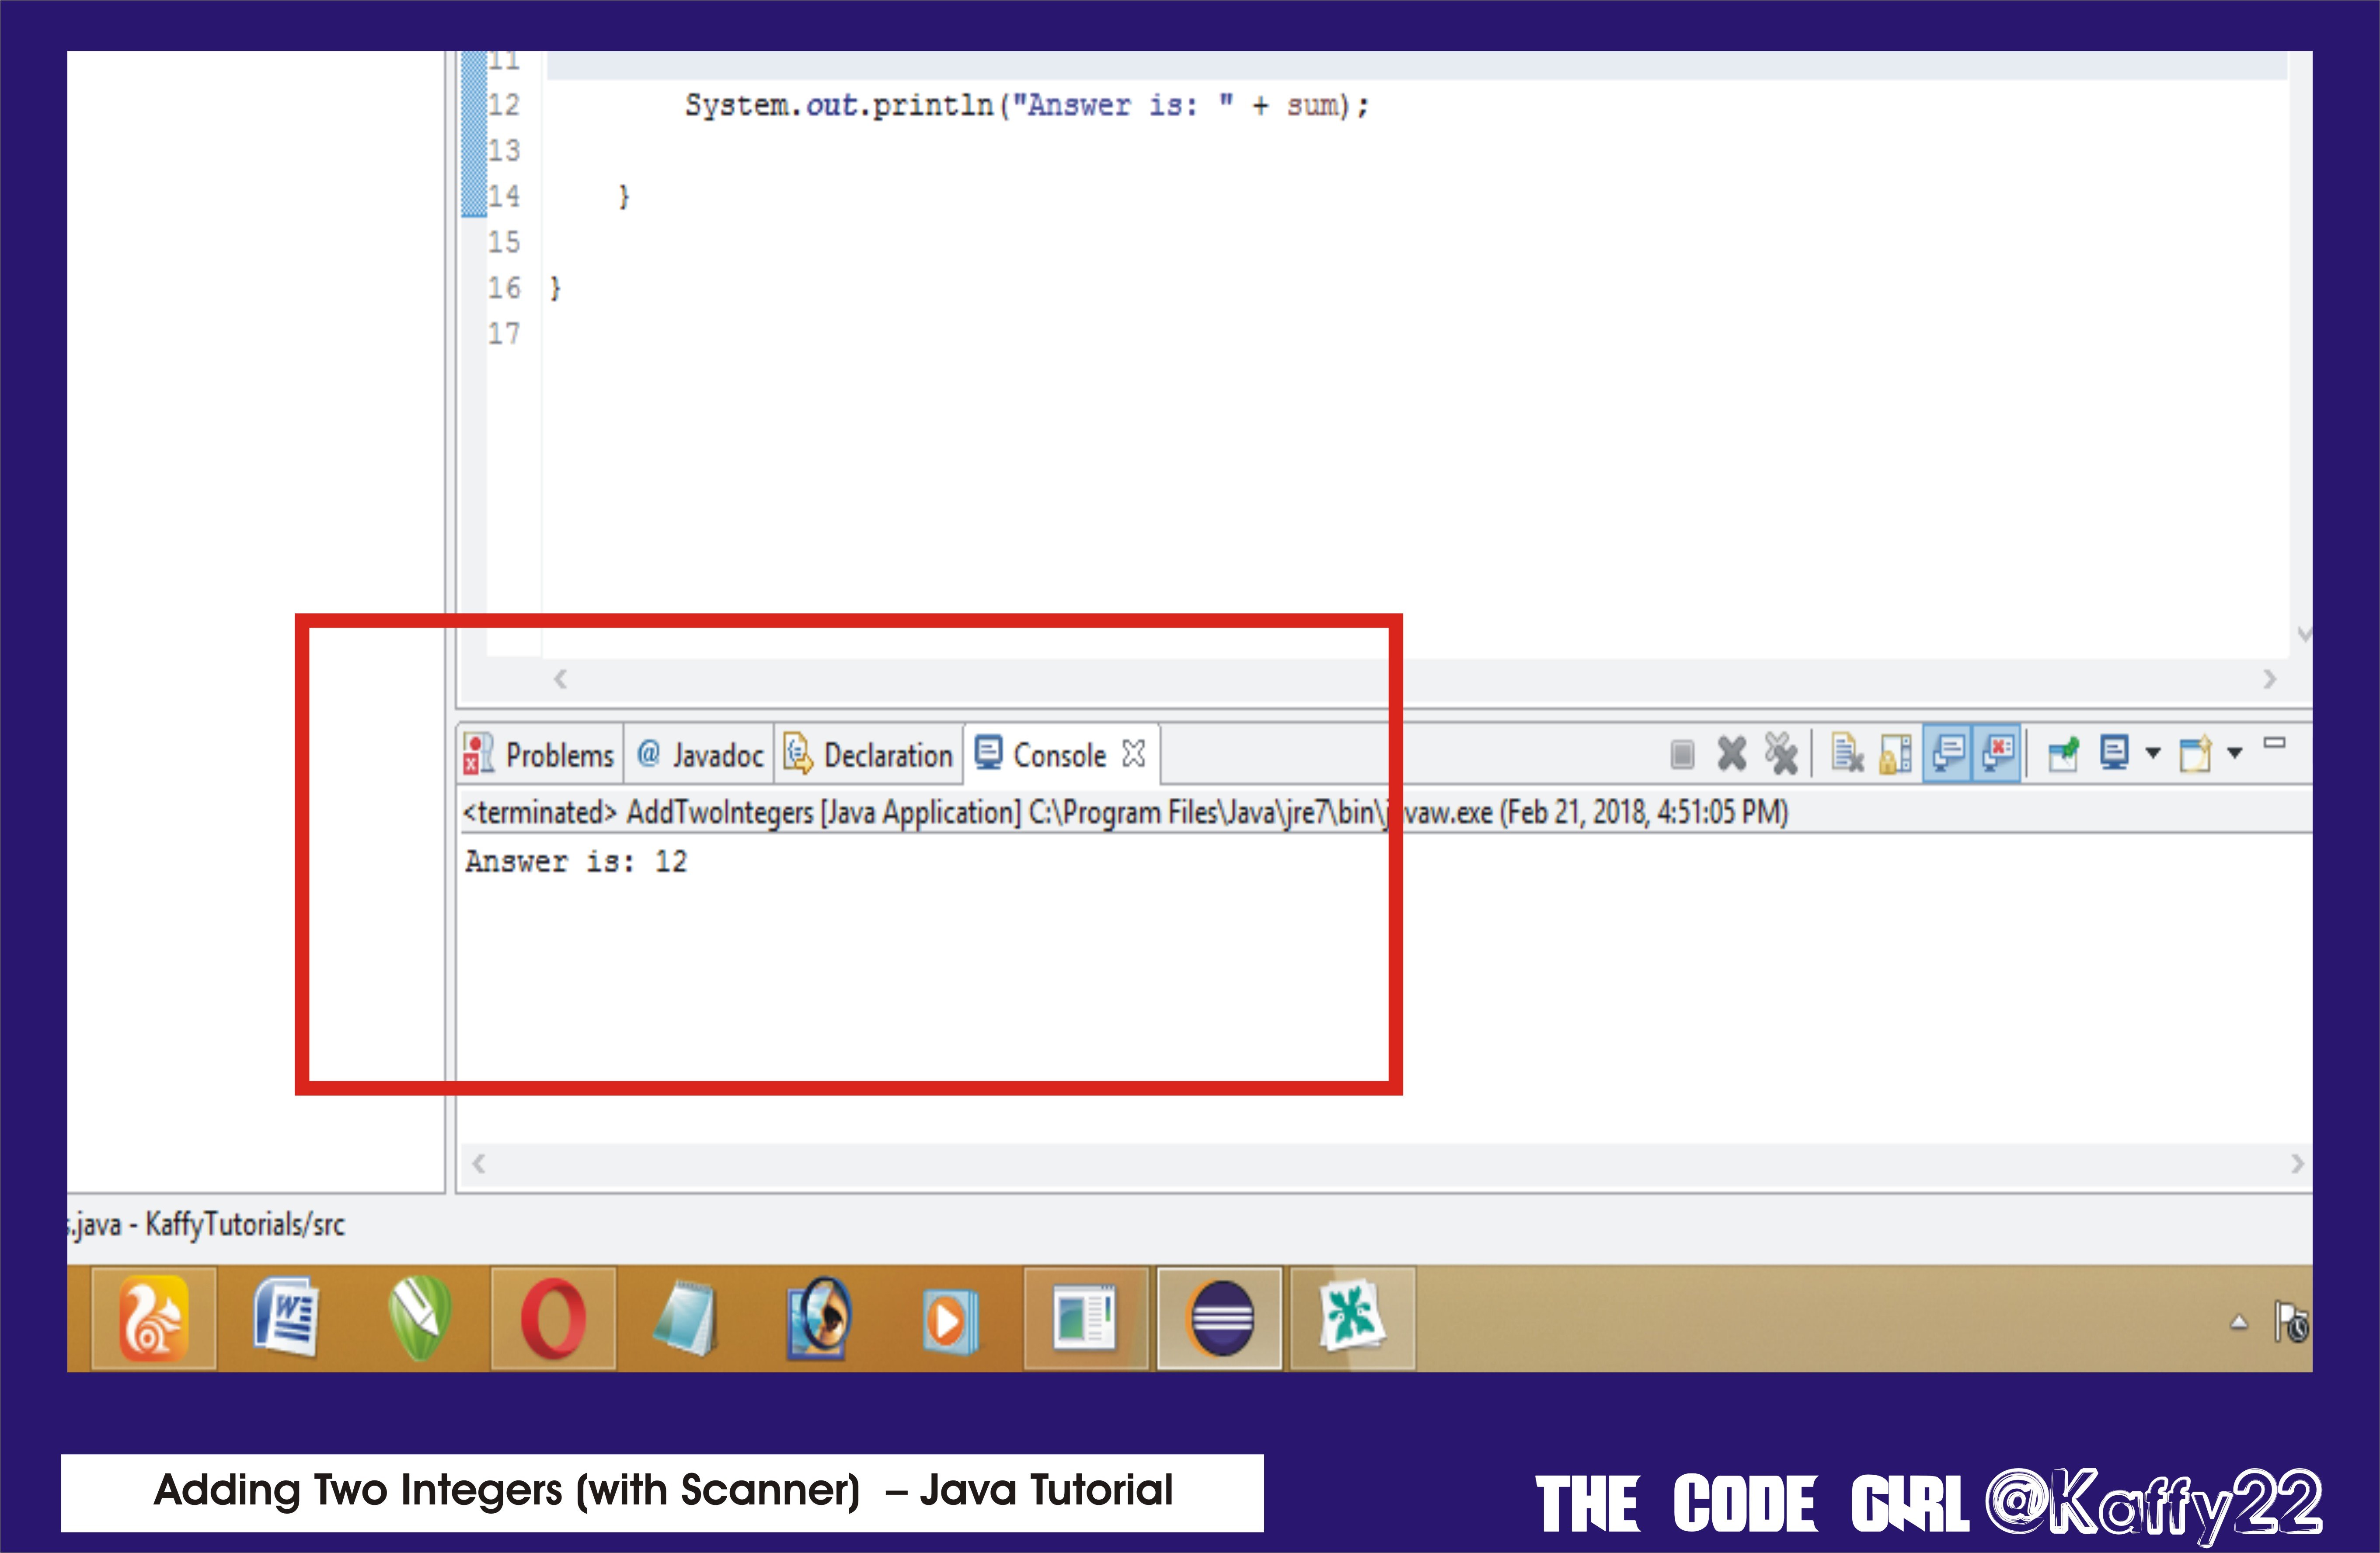
Task: Open the Javadoc tab
Action: point(699,754)
